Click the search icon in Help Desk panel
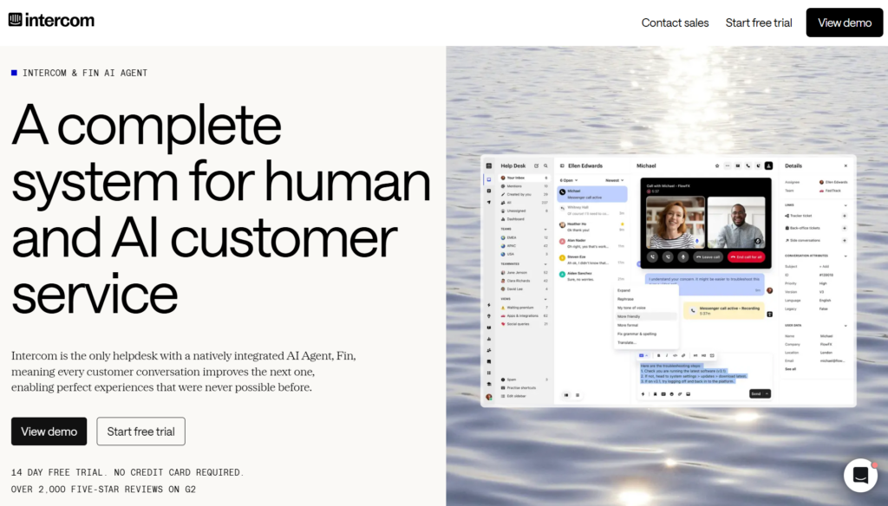Screen dimensions: 888x506 (x=546, y=165)
